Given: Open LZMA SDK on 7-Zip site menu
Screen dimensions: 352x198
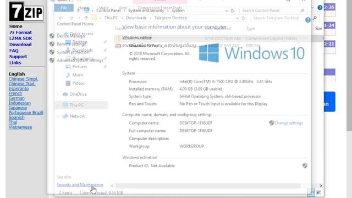Looking at the screenshot, I should point(21,38).
